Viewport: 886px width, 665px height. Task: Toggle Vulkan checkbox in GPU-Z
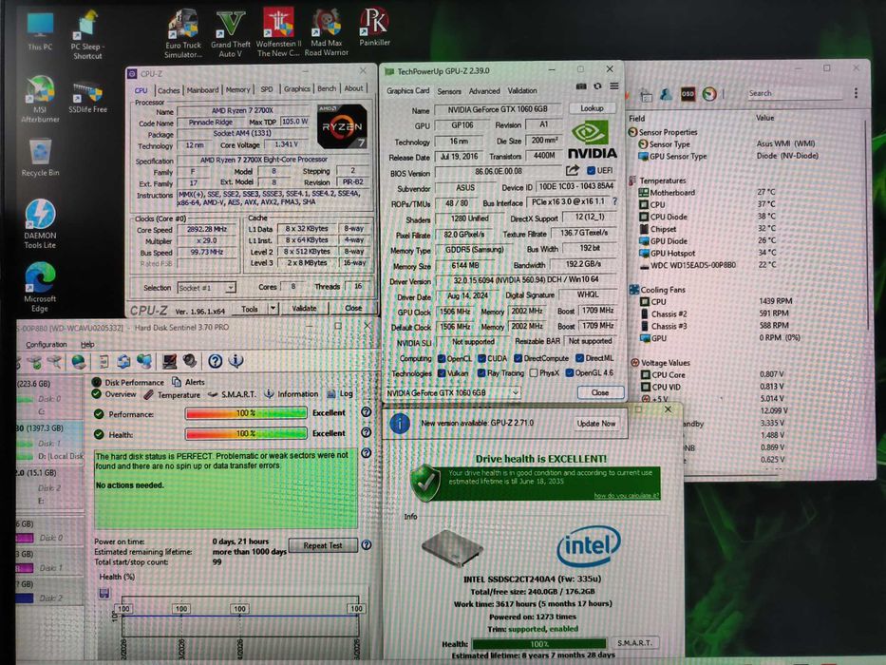[442, 373]
